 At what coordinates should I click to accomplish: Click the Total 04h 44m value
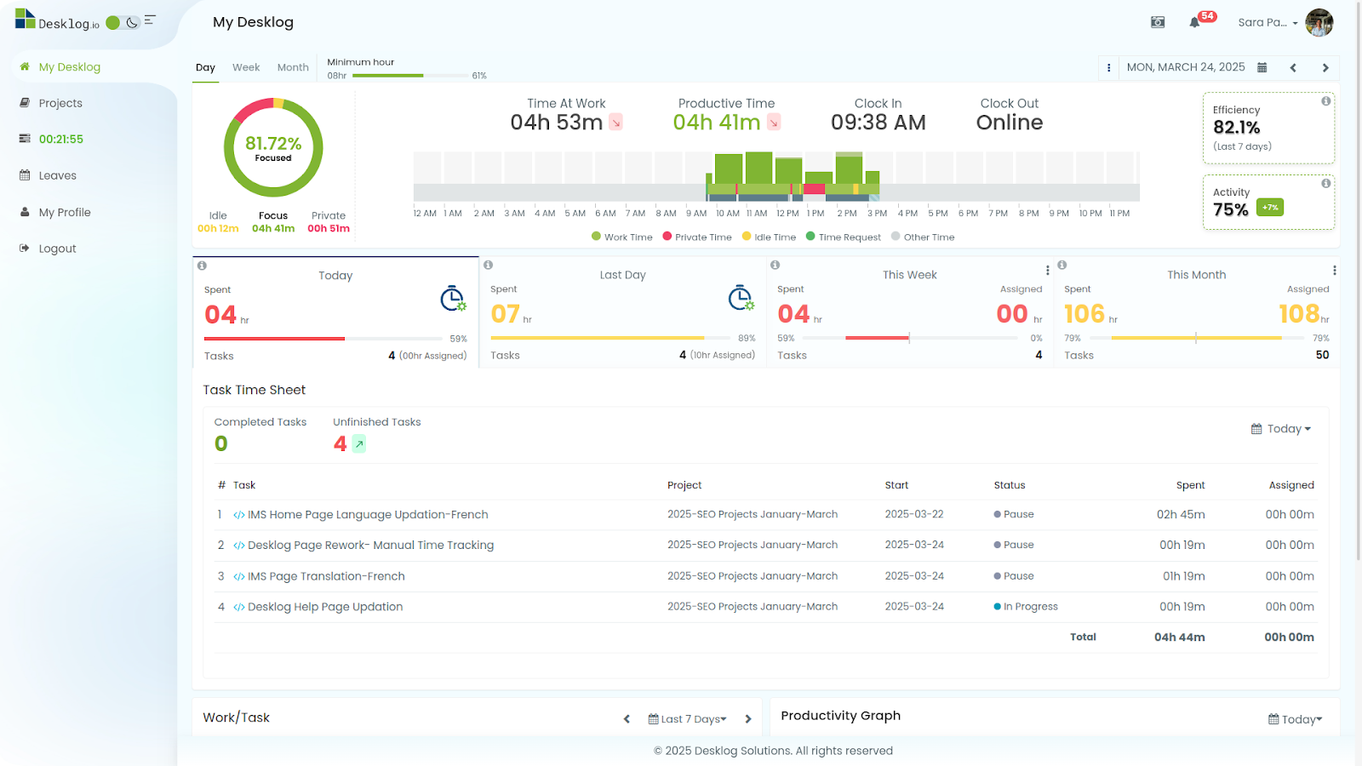[x=1180, y=637]
